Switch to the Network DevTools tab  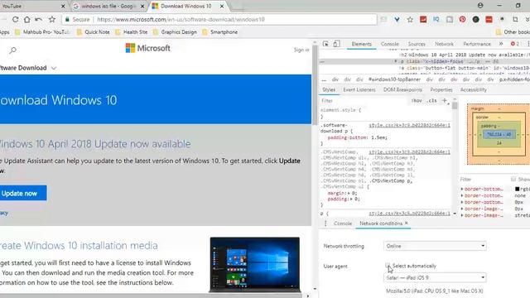point(444,44)
